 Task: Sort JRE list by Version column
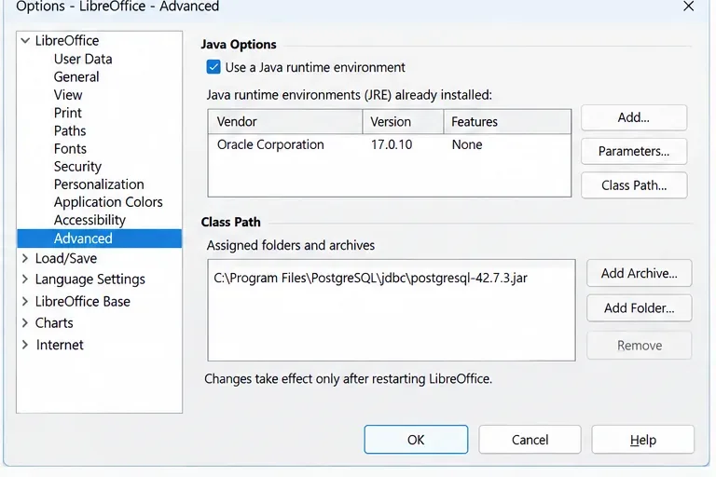(x=403, y=122)
